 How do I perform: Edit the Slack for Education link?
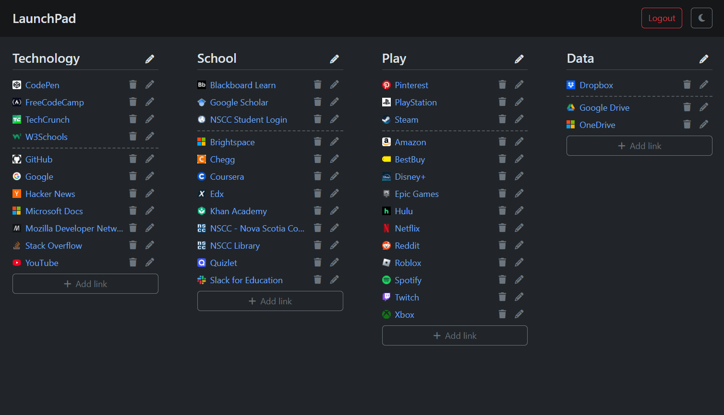click(x=335, y=279)
